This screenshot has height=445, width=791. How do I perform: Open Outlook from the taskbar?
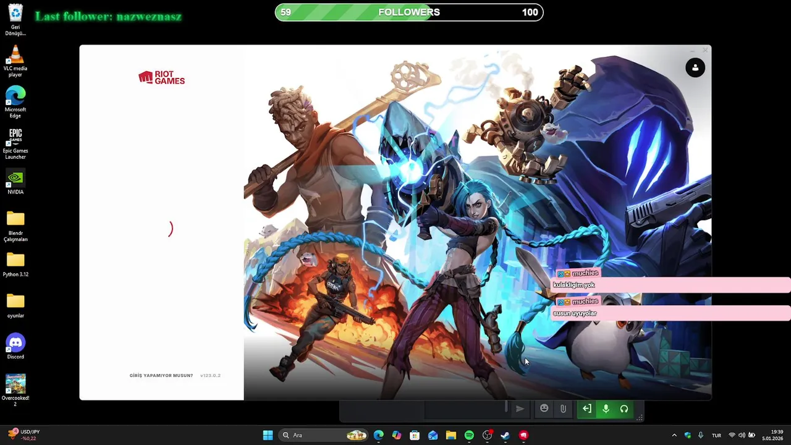click(x=433, y=435)
